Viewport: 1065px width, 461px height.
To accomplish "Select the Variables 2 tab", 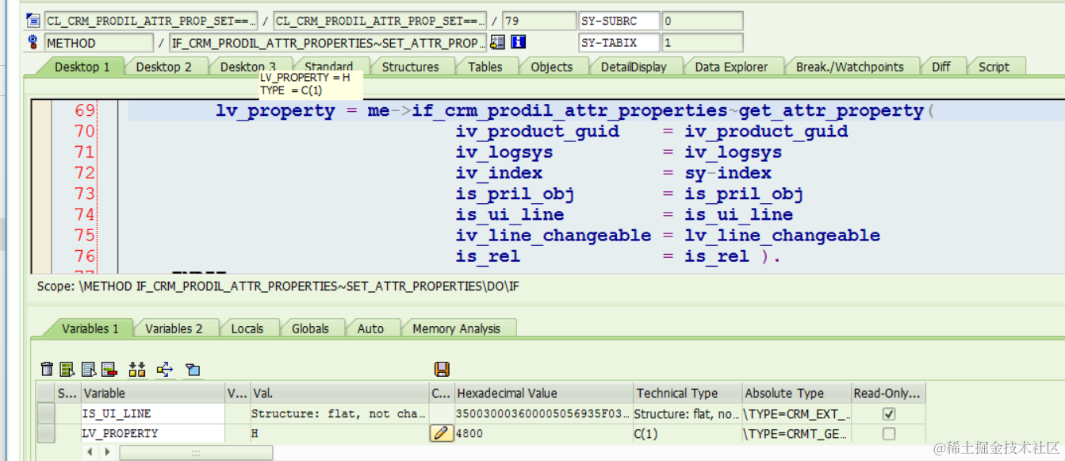I will click(x=174, y=328).
